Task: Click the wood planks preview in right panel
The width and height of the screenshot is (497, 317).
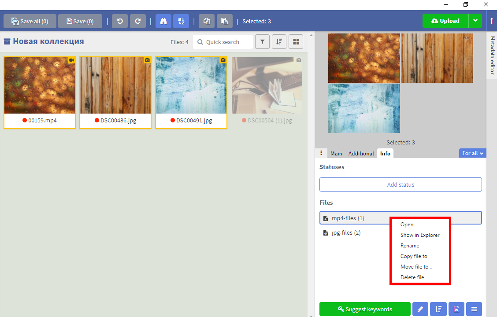Action: pyautogui.click(x=437, y=58)
